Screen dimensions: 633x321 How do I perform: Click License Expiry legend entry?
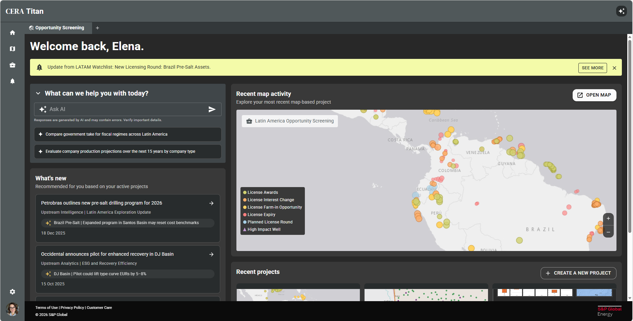click(259, 215)
